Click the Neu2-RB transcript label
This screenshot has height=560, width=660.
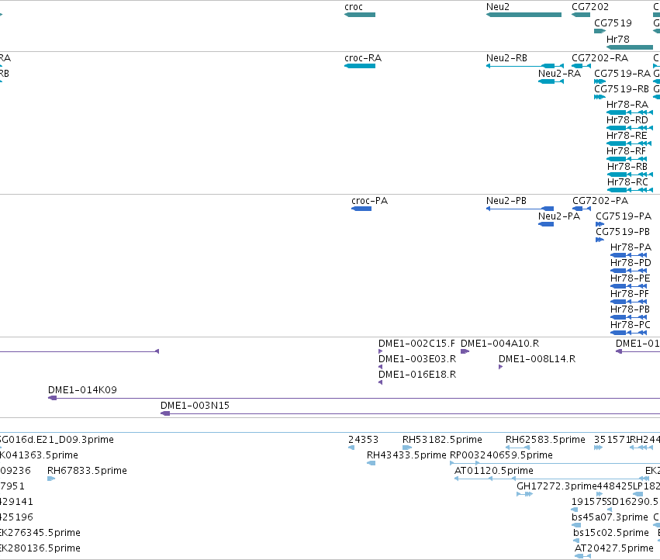click(x=506, y=57)
